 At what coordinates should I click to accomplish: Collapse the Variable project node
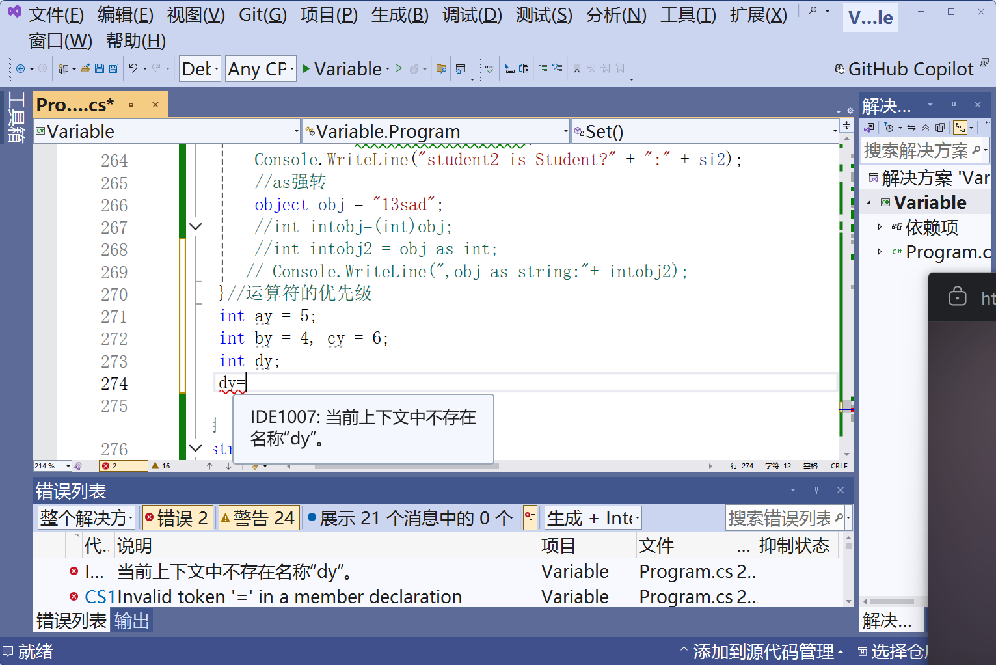869,203
